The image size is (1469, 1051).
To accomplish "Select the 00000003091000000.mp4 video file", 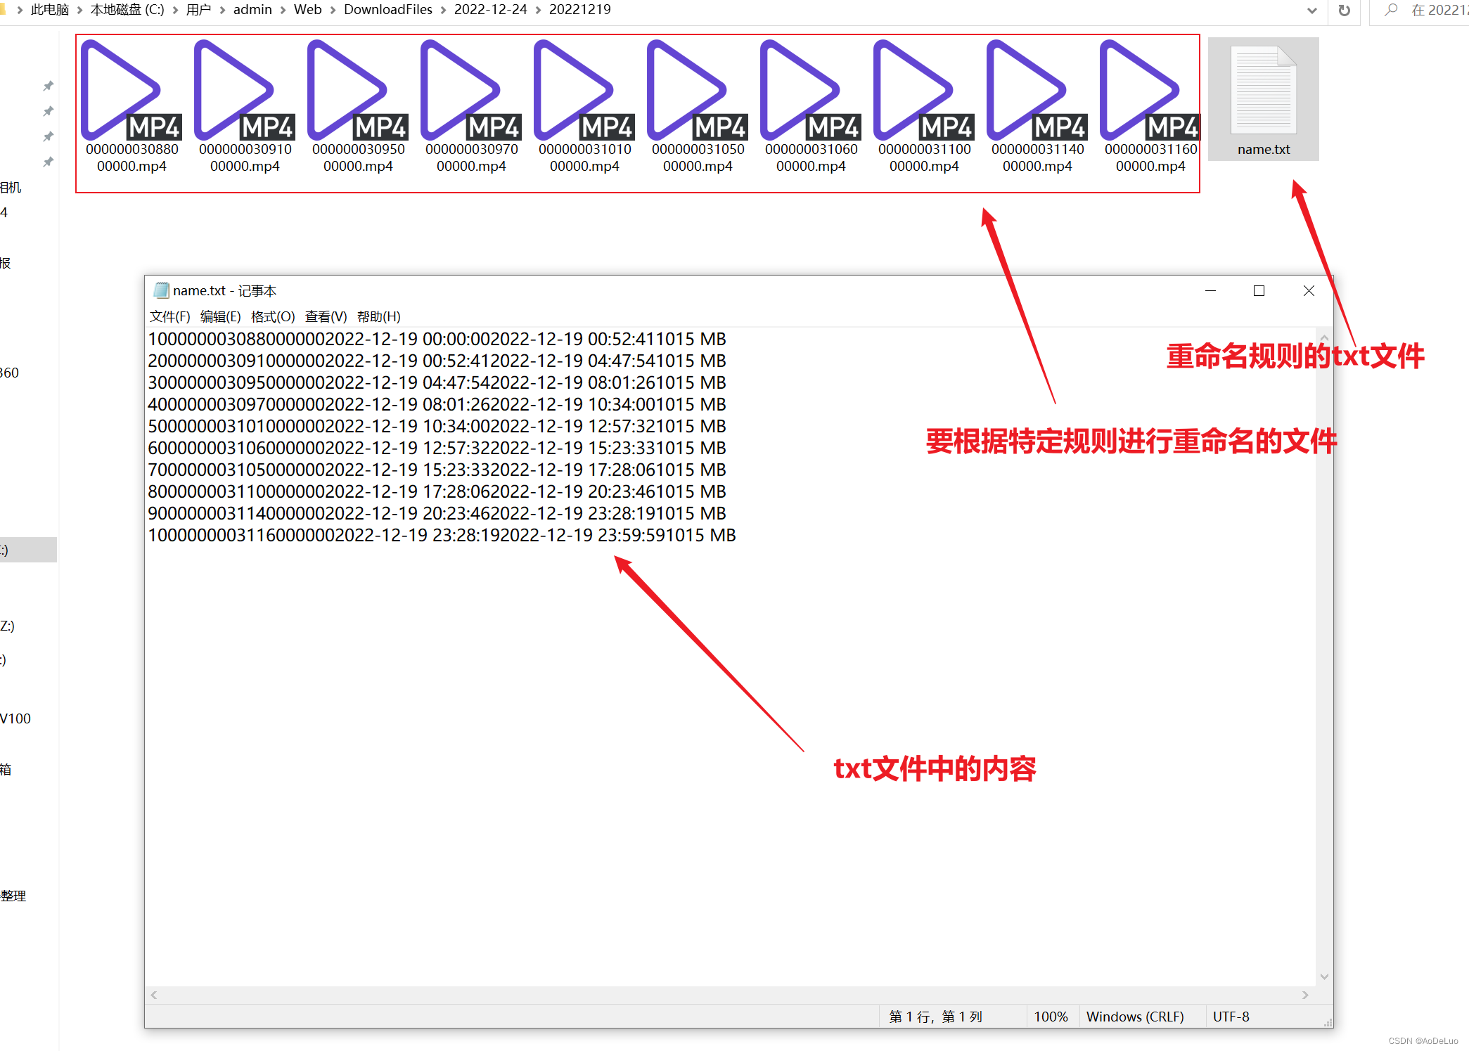I will [245, 107].
